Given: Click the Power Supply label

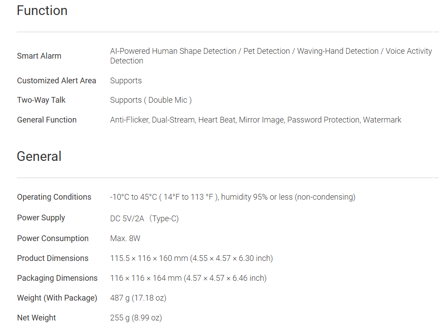Looking at the screenshot, I should [x=41, y=218].
